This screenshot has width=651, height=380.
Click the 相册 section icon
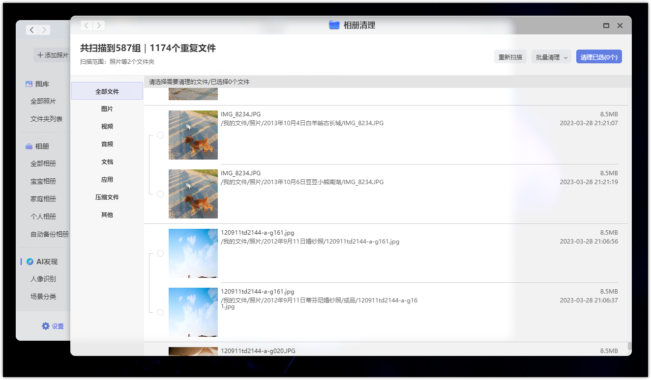tap(29, 146)
